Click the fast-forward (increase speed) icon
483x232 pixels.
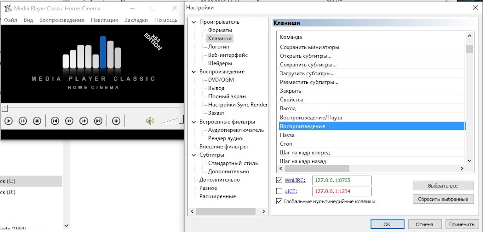point(84,121)
